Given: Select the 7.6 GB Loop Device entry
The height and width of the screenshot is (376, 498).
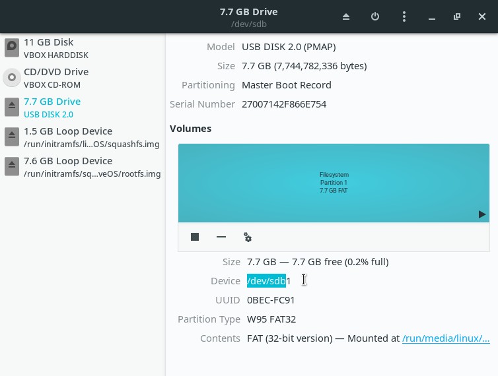Looking at the screenshot, I should pyautogui.click(x=83, y=167).
